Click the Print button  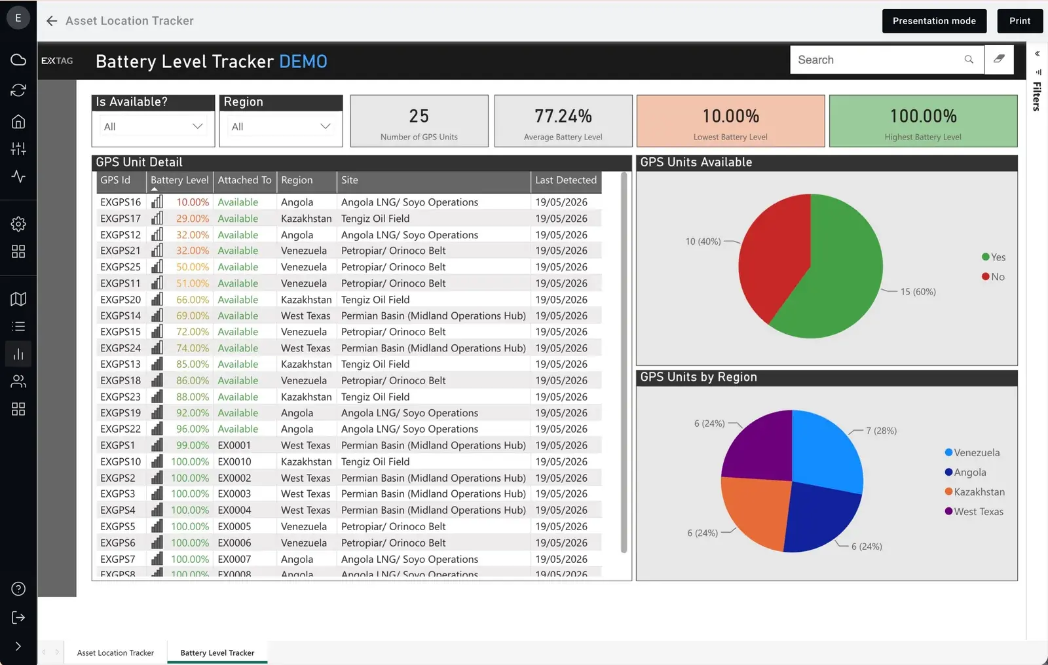coord(1020,21)
